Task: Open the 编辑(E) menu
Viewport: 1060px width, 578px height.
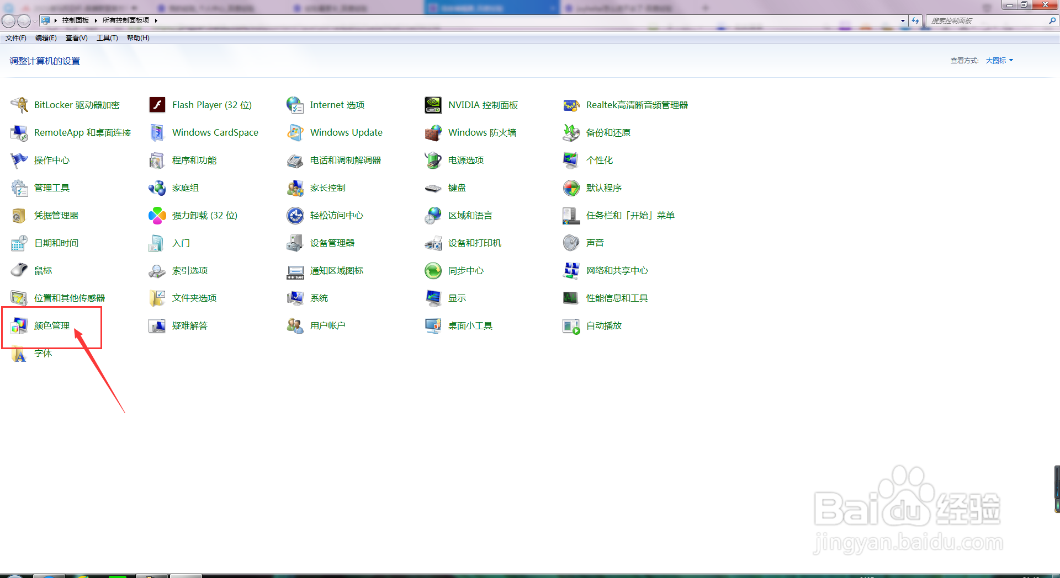Action: tap(46, 38)
